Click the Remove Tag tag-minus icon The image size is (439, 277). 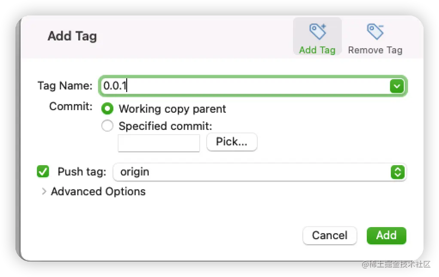coord(375,31)
